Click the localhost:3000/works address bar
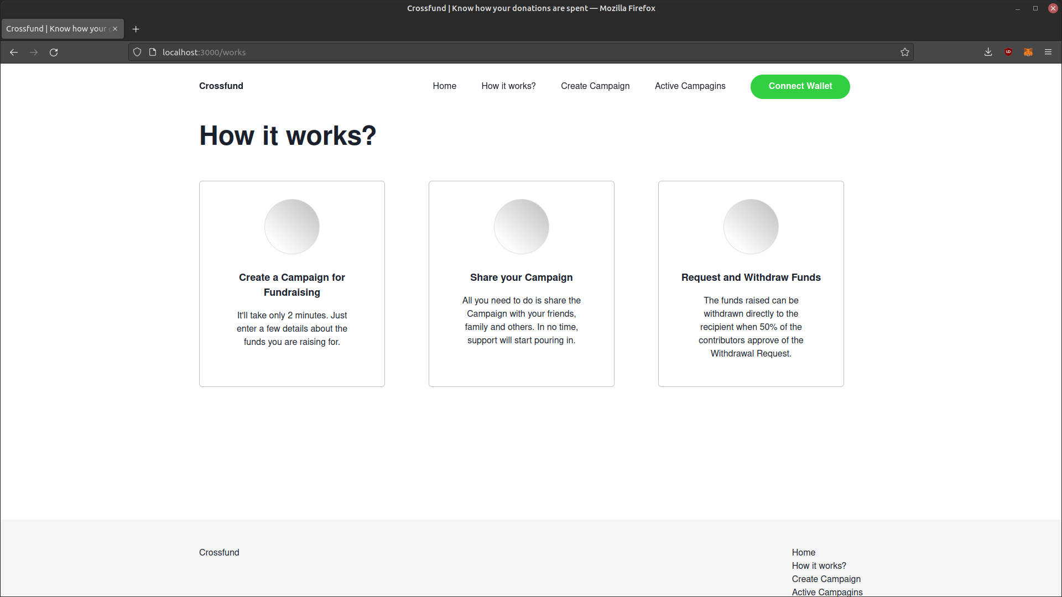The image size is (1062, 597). (520, 53)
